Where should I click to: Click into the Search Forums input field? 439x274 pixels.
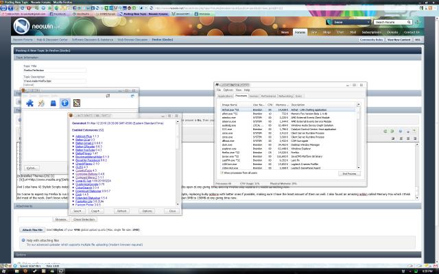pos(390,22)
